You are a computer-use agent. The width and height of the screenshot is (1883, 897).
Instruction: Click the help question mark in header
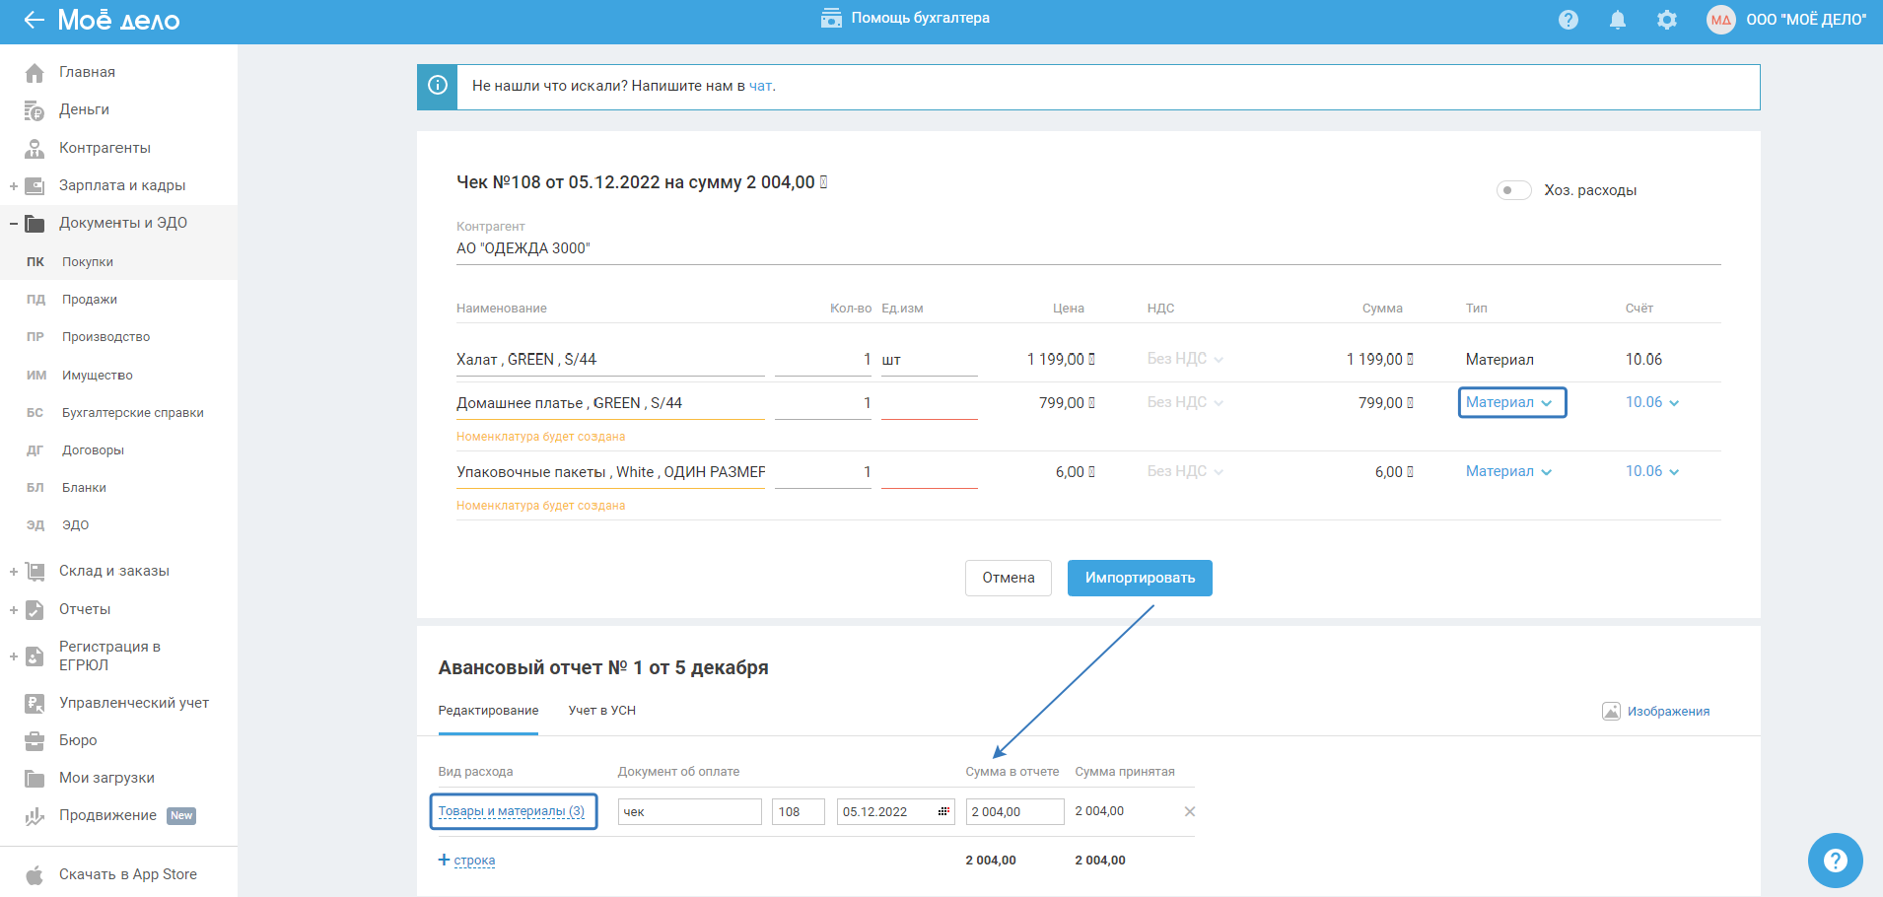click(x=1569, y=20)
